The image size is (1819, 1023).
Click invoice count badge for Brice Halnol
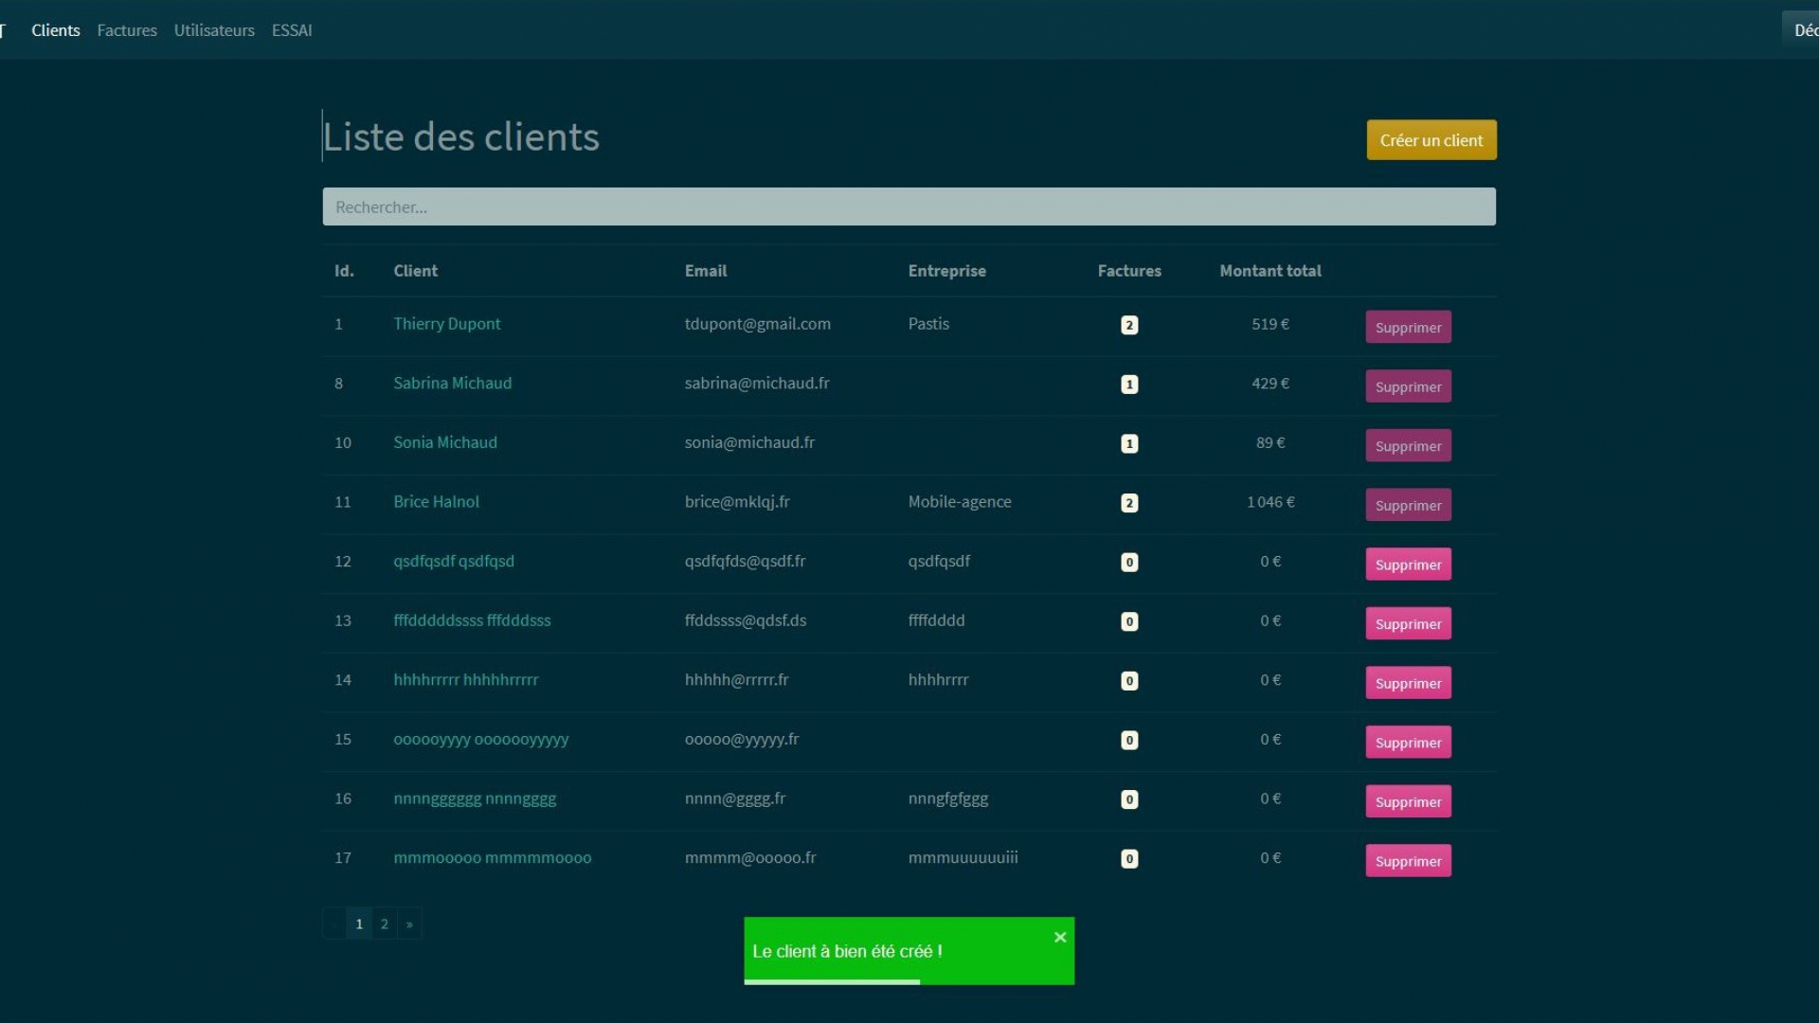click(1128, 503)
